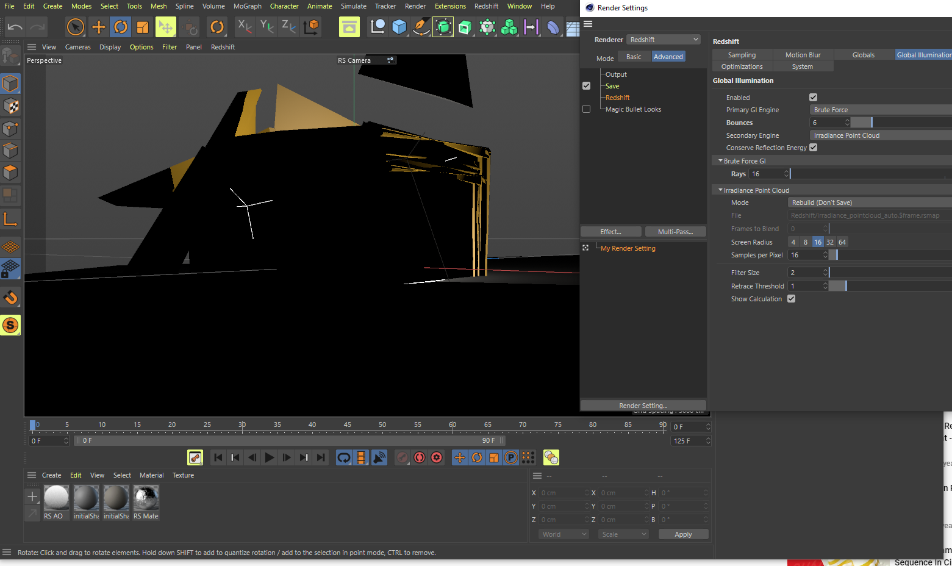Open the Renderer dropdown set to Redshift
This screenshot has width=952, height=566.
664,40
